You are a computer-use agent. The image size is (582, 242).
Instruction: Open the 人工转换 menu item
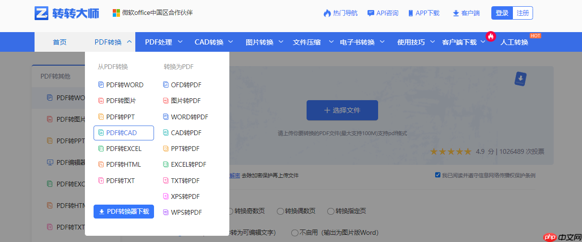pos(514,42)
